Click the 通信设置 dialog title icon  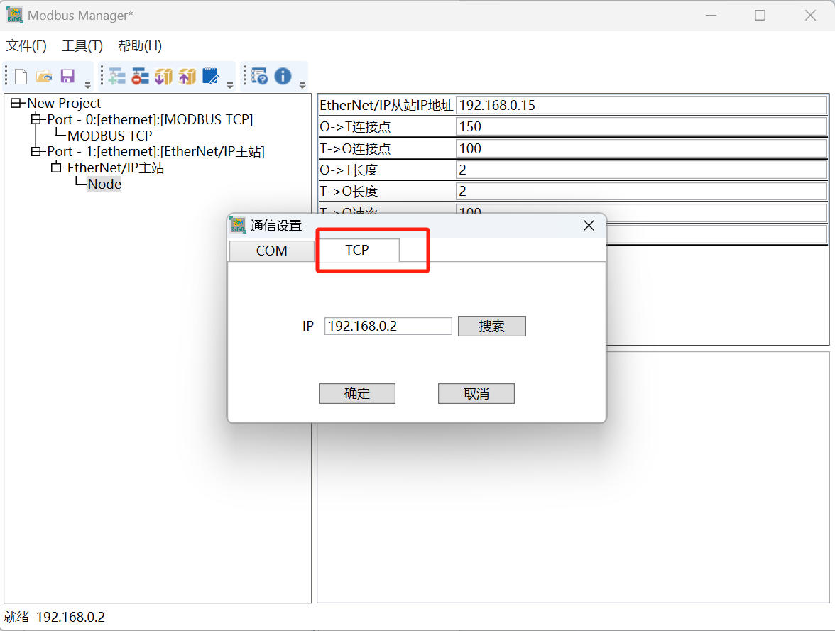coord(237,225)
